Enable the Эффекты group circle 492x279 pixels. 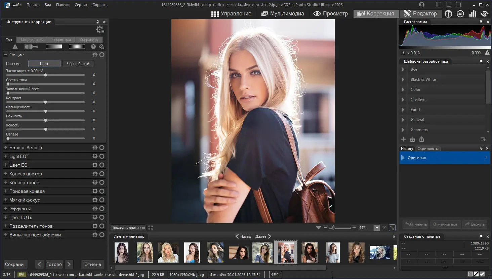click(x=102, y=209)
